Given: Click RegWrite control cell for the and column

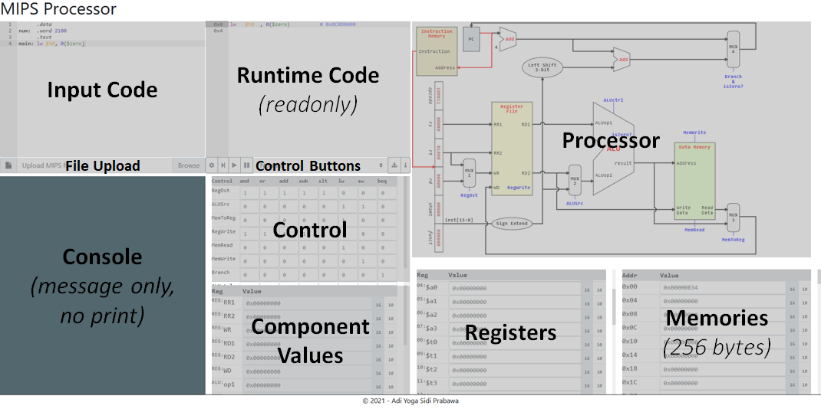Looking at the screenshot, I should (249, 234).
